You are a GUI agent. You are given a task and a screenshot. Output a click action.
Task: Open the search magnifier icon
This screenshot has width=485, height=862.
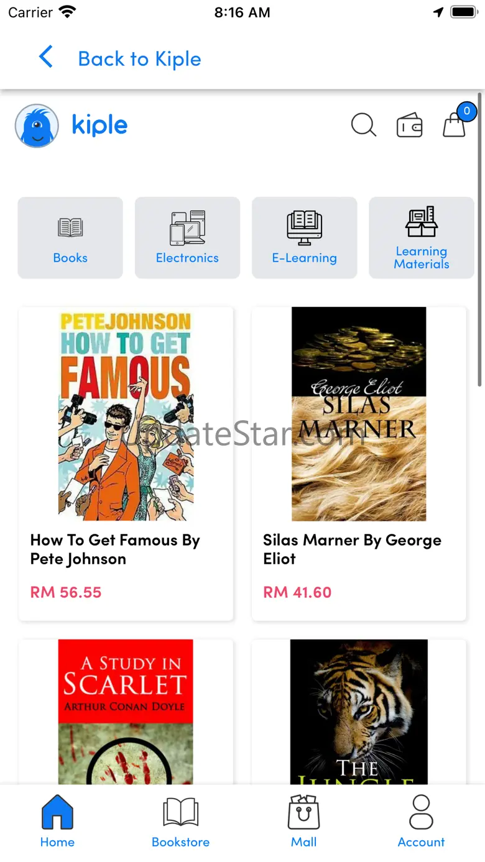pyautogui.click(x=364, y=125)
